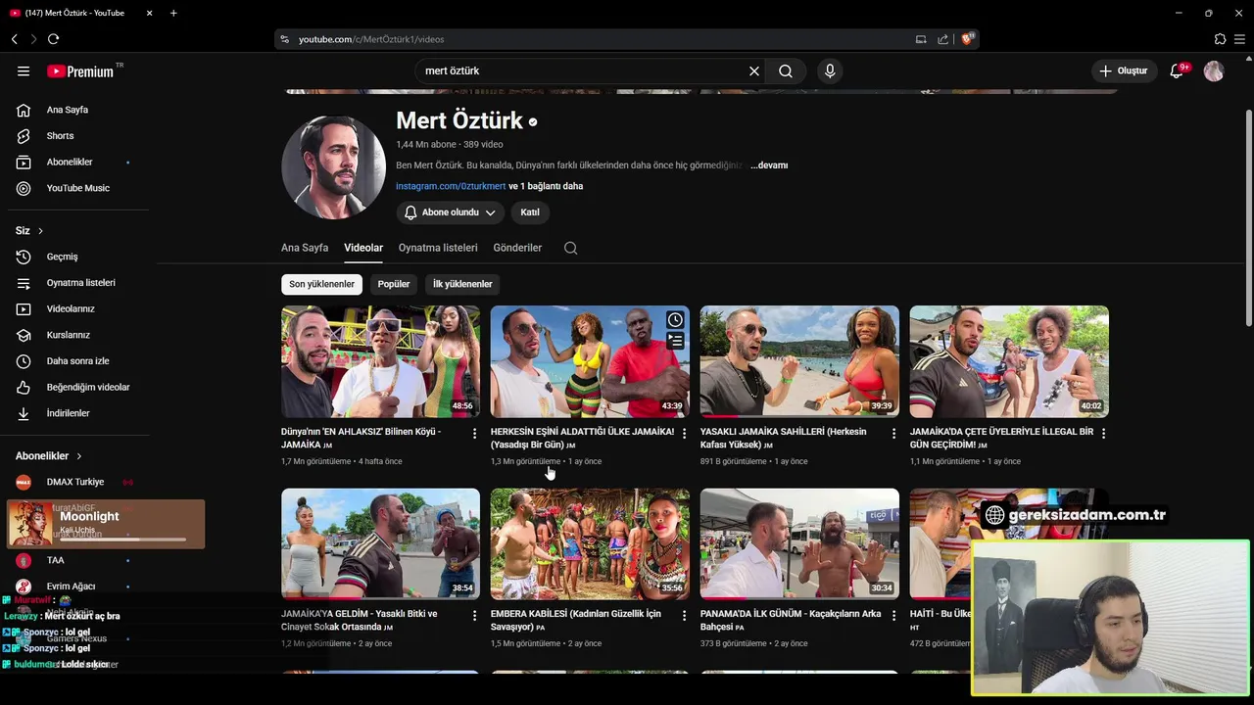
Task: Add 43:39 video to Watch Later
Action: [x=675, y=320]
